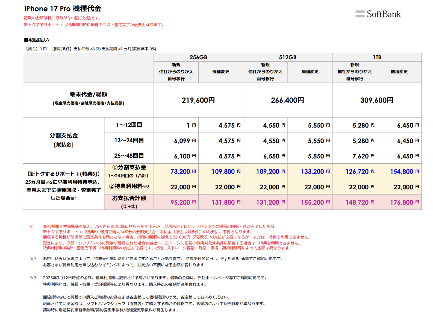Click the blue 126,720 円 value

pyautogui.click(x=360, y=172)
